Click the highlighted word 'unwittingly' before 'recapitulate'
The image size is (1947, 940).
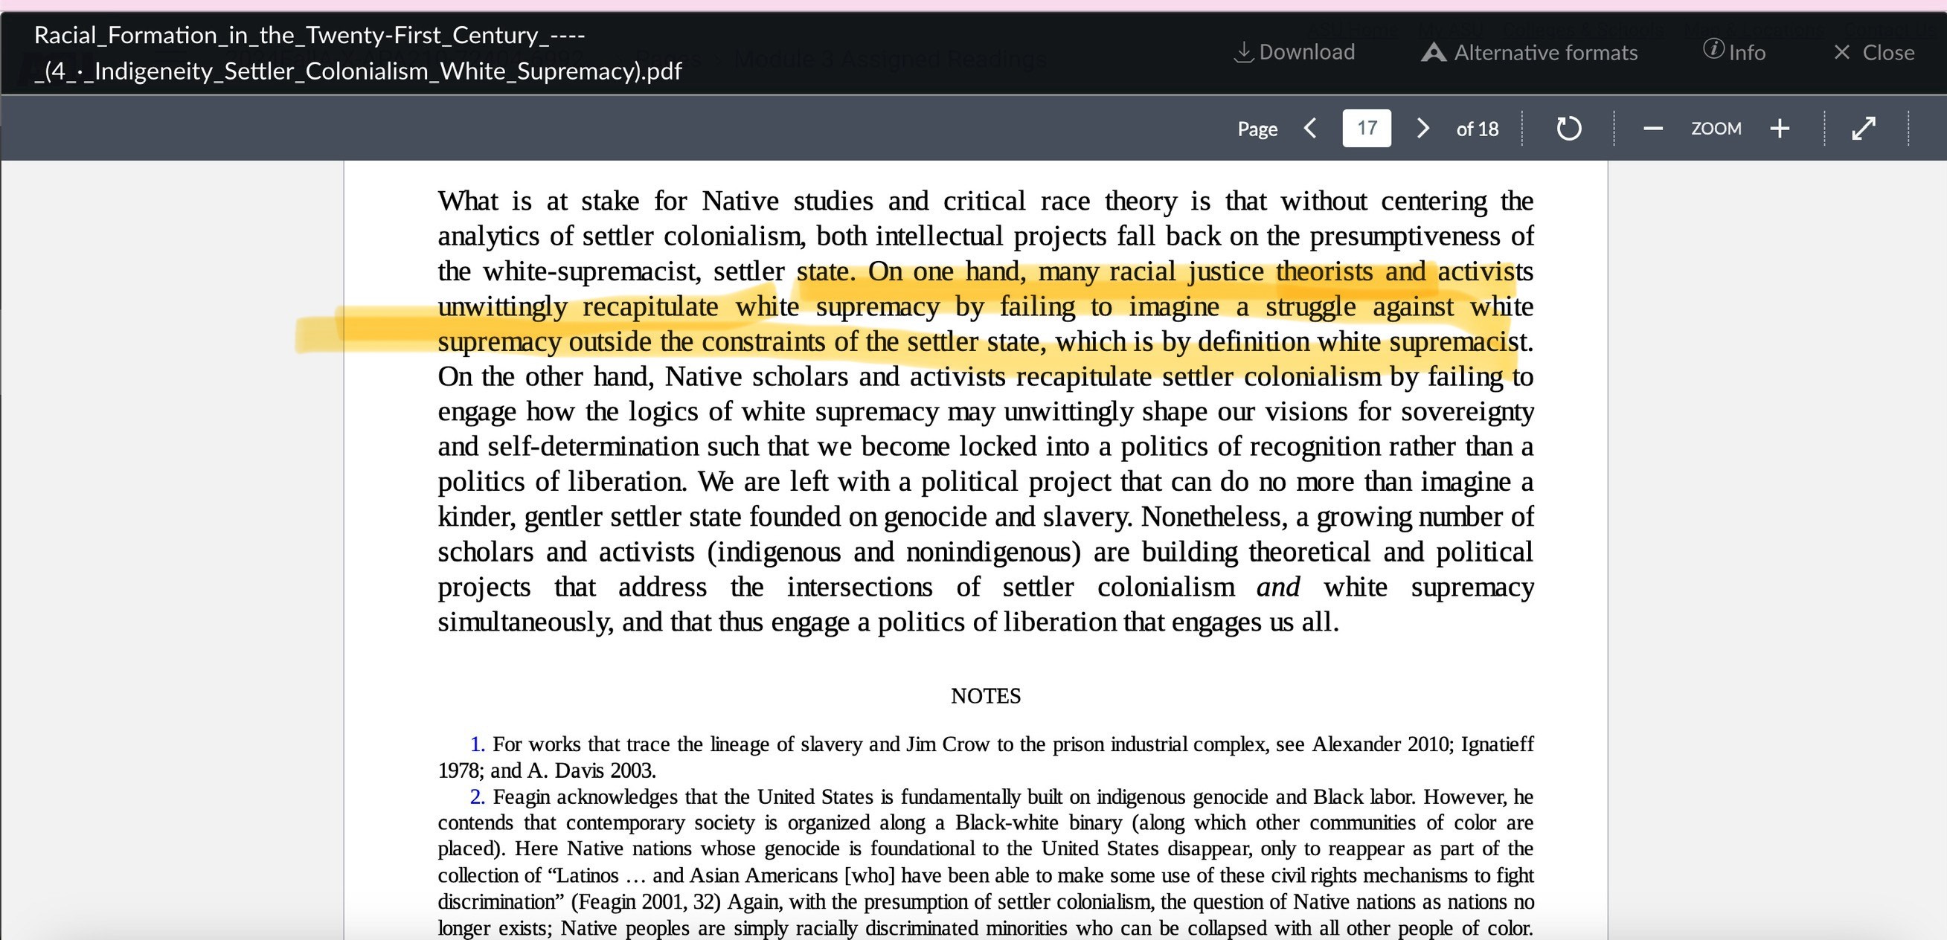(x=503, y=307)
